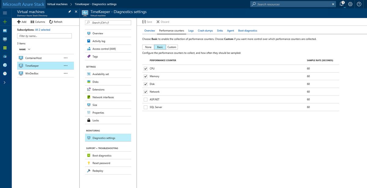Click the green plus New resource icon
Screen dimensions: 367x188
coord(5,22)
